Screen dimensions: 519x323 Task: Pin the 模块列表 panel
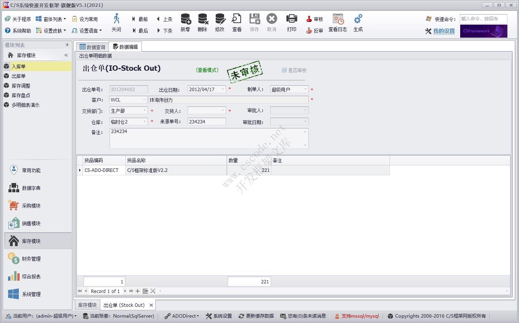pos(67,45)
